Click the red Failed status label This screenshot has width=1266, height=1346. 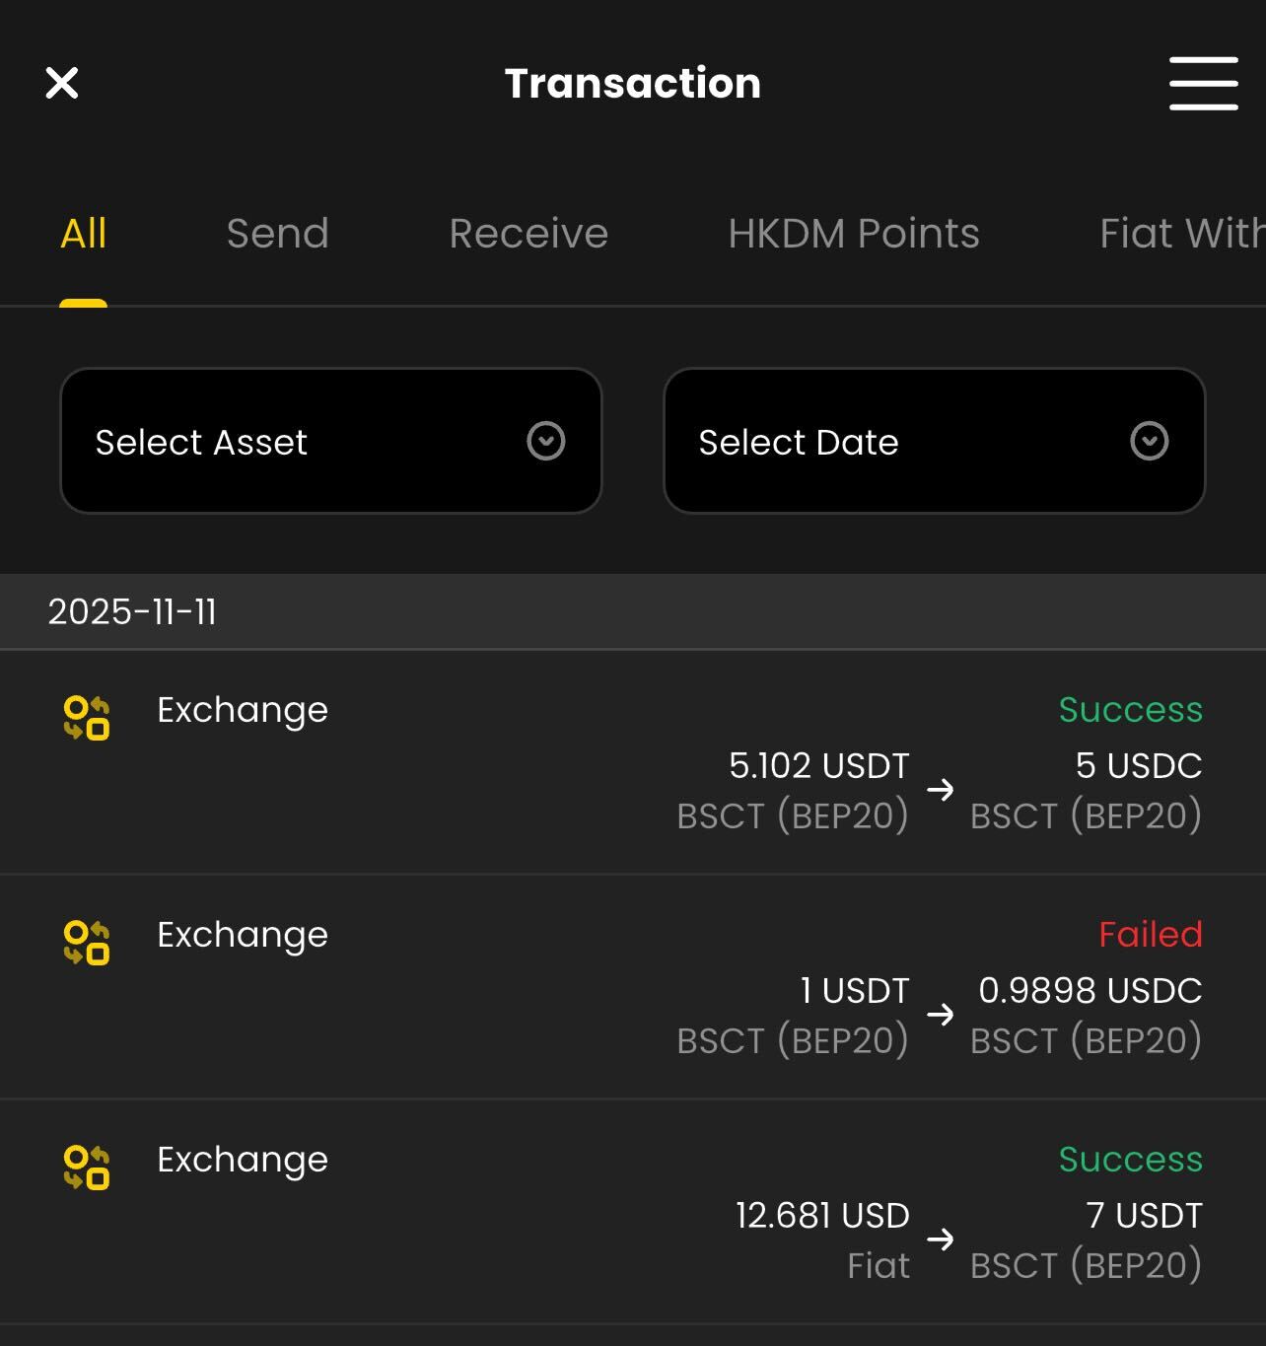1151,934
